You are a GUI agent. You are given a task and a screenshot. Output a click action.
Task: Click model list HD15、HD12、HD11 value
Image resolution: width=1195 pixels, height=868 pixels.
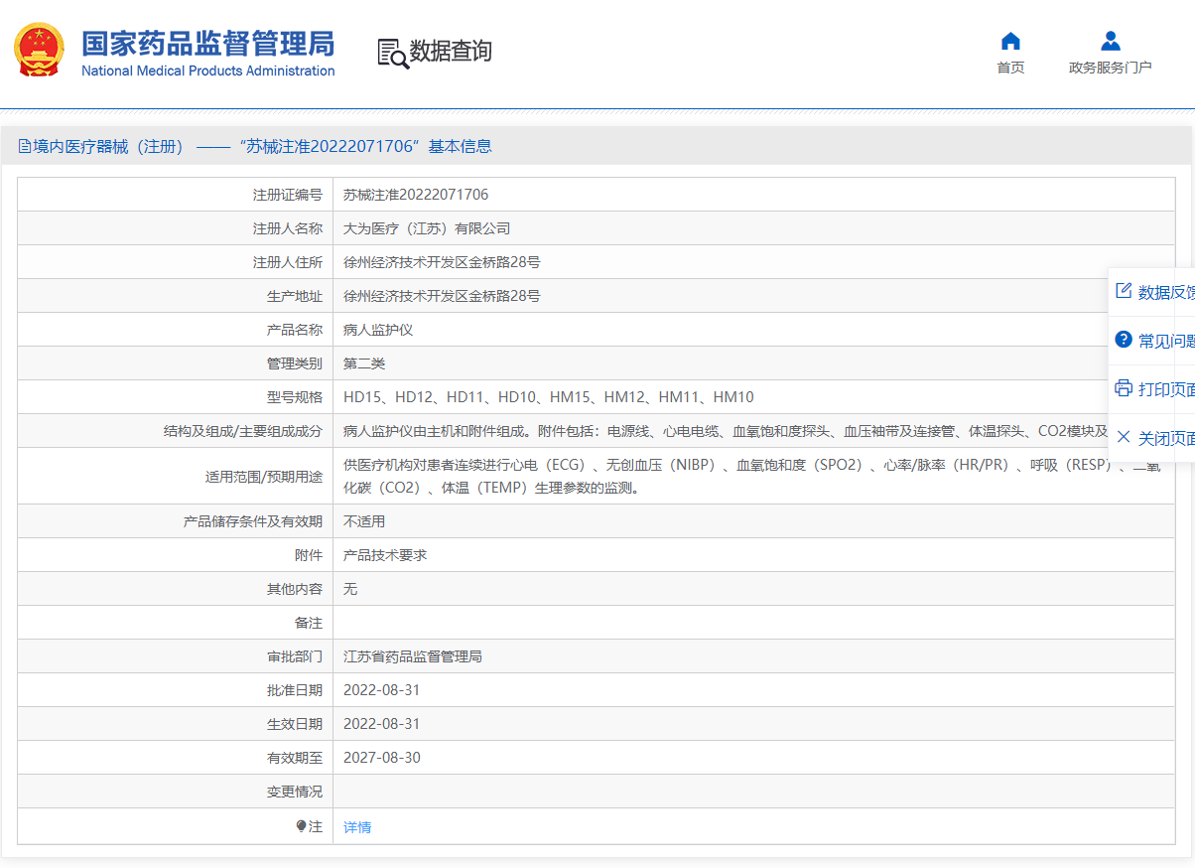click(549, 397)
